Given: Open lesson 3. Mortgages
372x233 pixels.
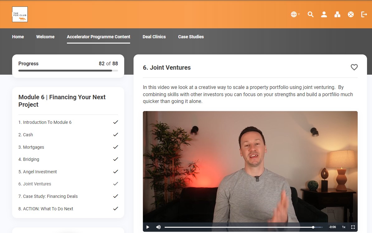Looking at the screenshot, I should coord(34,147).
